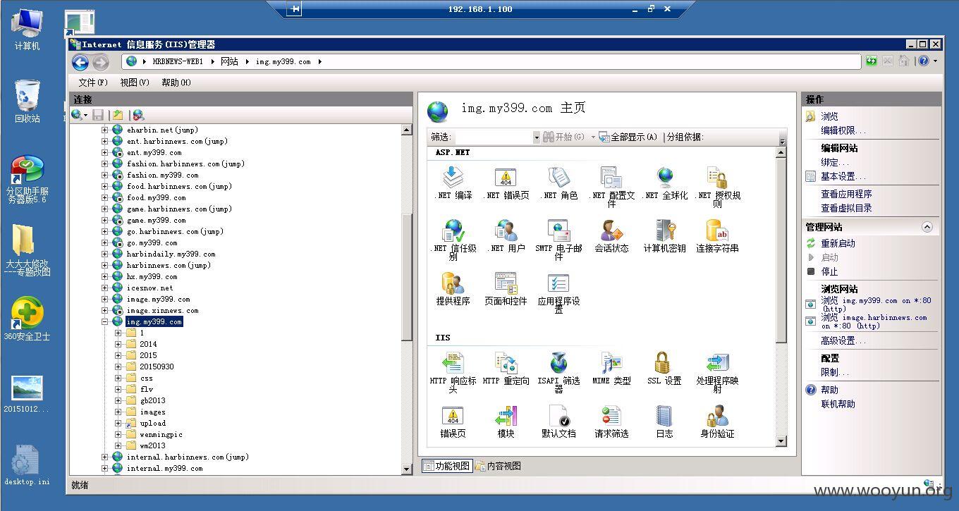This screenshot has height=511, width=959.
Task: Open the 会话状态 icon
Action: coord(611,236)
